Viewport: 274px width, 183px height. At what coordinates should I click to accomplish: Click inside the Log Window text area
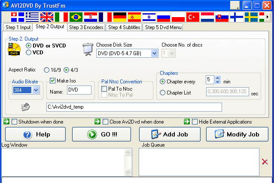click(x=63, y=162)
